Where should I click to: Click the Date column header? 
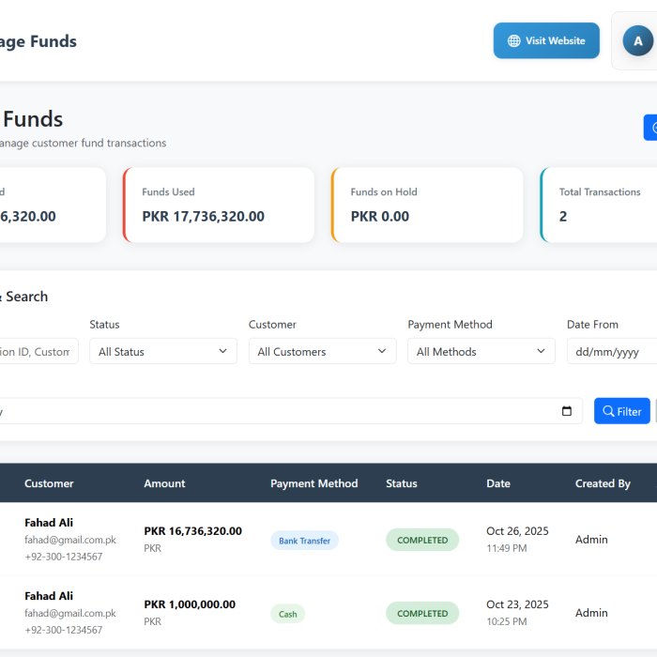[498, 483]
